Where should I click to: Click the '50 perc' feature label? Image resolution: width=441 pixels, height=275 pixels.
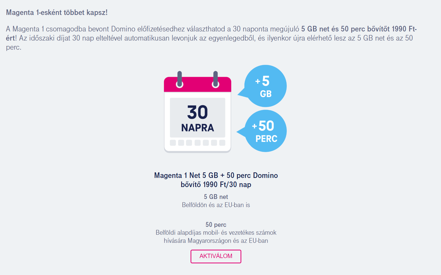click(216, 225)
